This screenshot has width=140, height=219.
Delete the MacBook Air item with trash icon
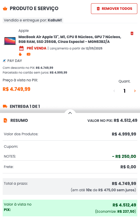pyautogui.click(x=132, y=33)
